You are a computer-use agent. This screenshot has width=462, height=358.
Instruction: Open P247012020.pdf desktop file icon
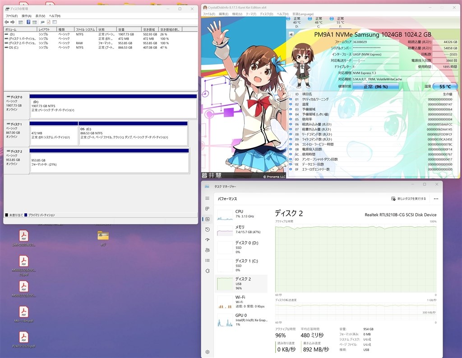pos(23,340)
